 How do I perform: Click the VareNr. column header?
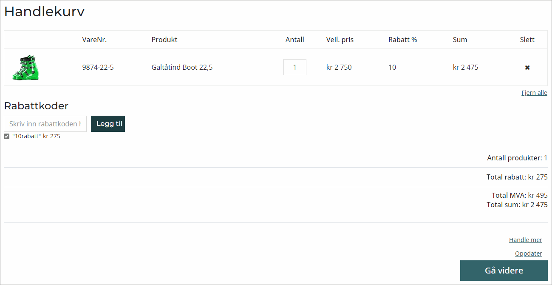(94, 40)
